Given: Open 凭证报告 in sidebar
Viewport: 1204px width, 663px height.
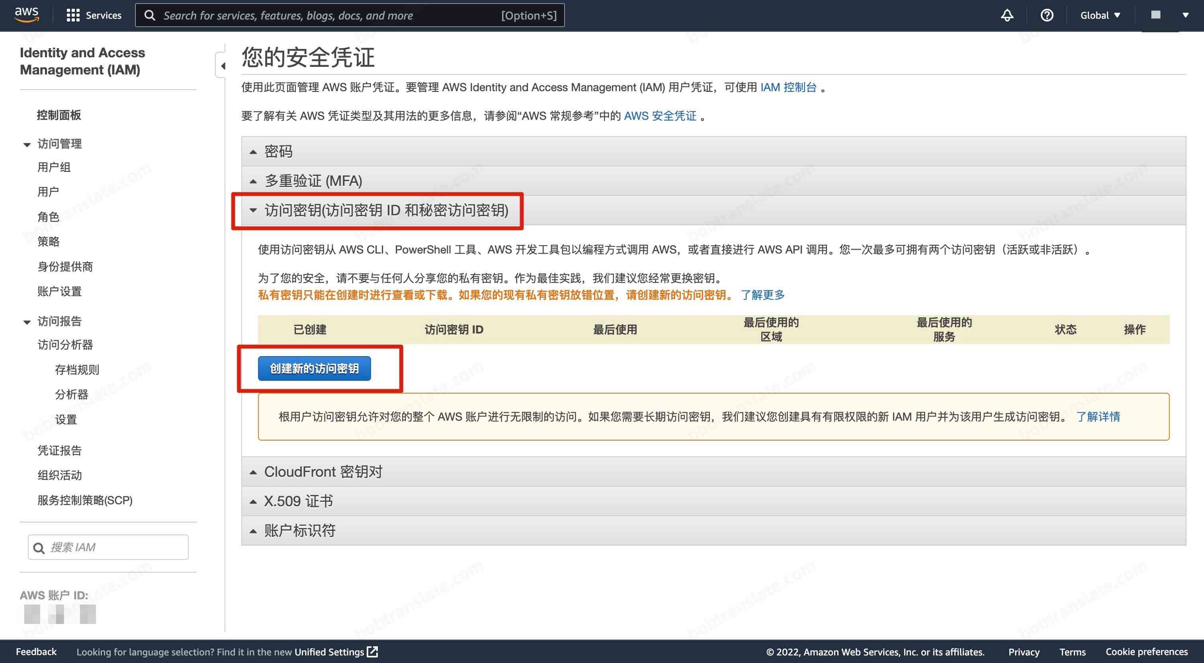Looking at the screenshot, I should 59,450.
